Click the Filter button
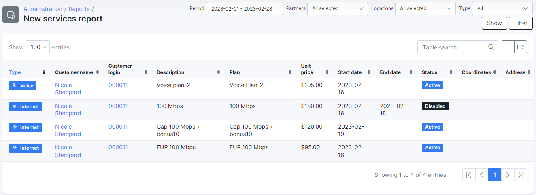This screenshot has width=536, height=195. point(521,23)
